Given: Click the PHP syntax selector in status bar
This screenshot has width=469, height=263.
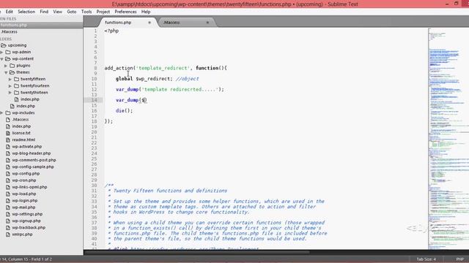Looking at the screenshot, I should pos(459,259).
